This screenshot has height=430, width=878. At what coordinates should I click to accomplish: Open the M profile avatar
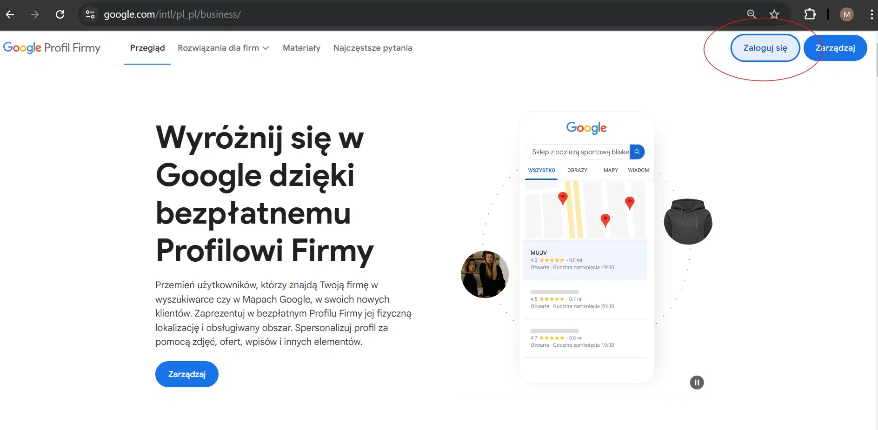847,14
